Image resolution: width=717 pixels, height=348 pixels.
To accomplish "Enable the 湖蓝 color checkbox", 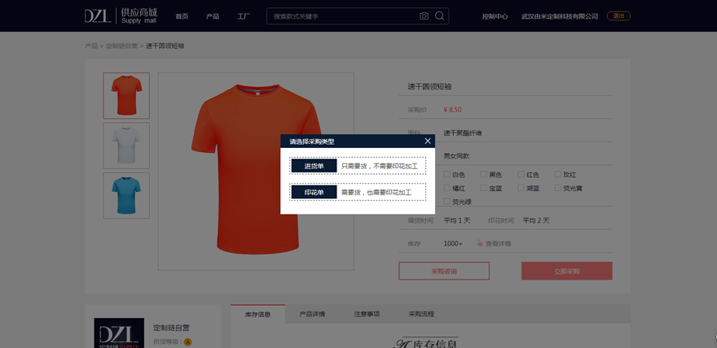I will (521, 188).
